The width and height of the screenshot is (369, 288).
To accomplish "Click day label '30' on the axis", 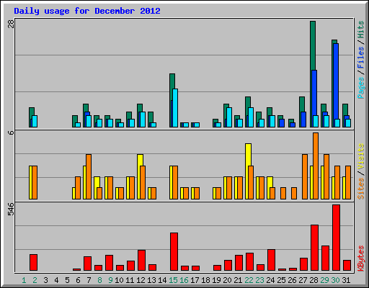I will pos(335,280).
